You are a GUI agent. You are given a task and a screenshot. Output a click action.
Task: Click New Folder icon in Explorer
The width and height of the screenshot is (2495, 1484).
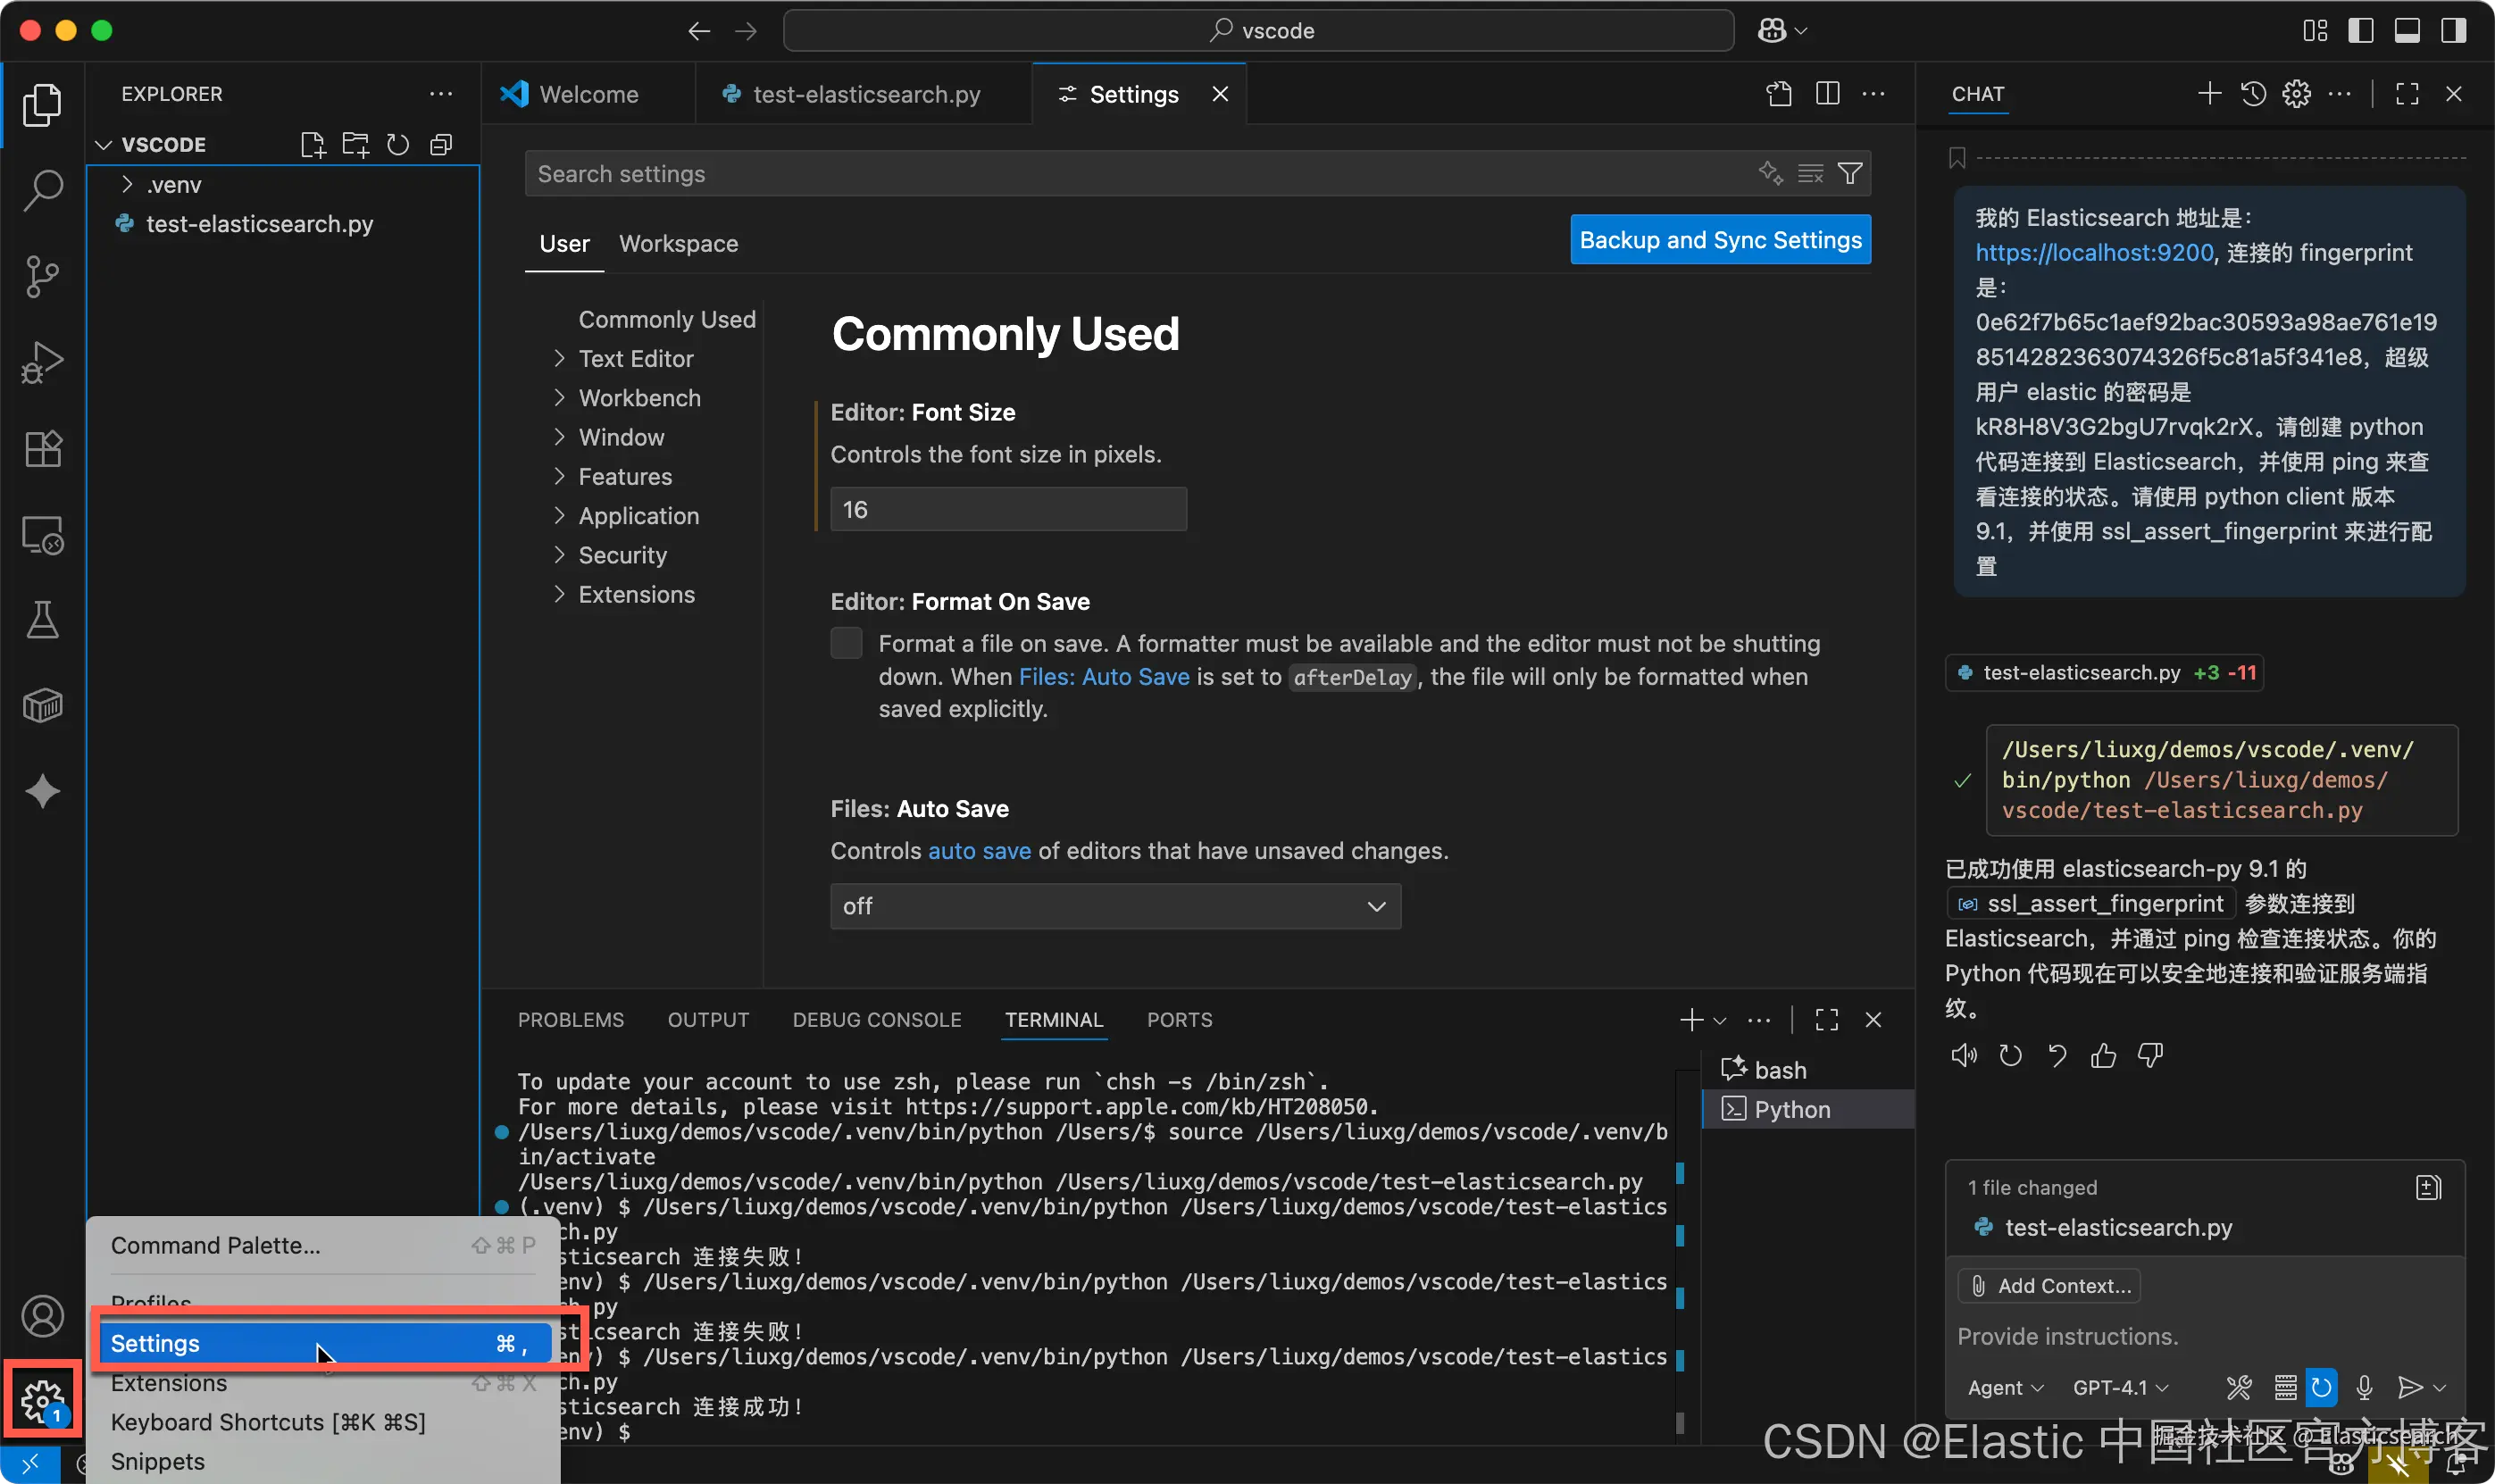click(355, 145)
